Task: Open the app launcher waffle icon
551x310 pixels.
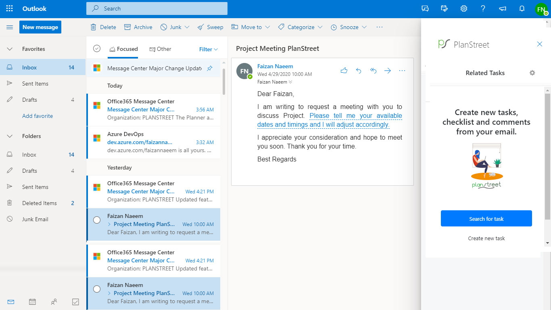Action: pyautogui.click(x=9, y=8)
